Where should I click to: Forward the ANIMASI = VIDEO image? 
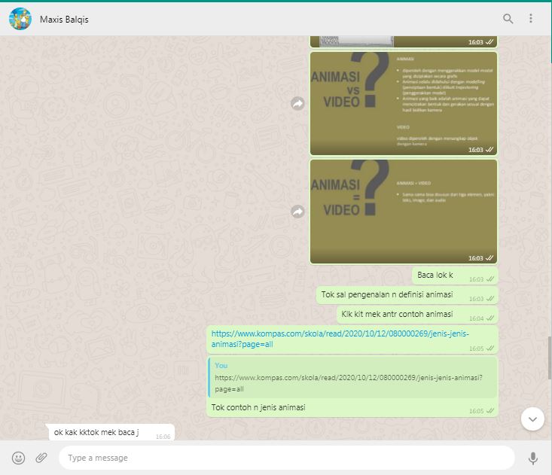(297, 212)
